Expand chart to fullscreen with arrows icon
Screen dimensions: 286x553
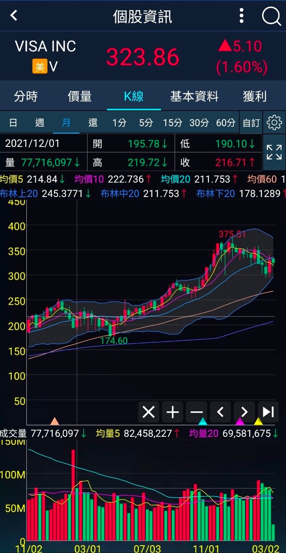pos(274,153)
